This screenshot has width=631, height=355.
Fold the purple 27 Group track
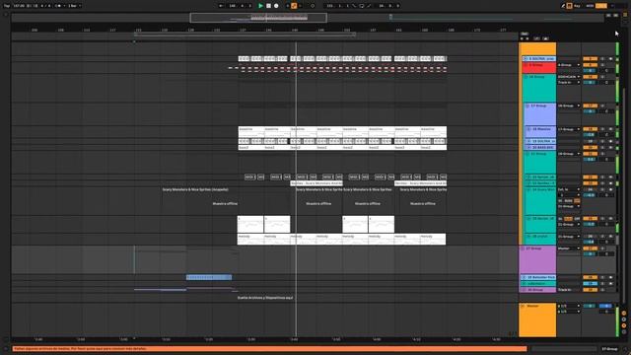click(523, 248)
